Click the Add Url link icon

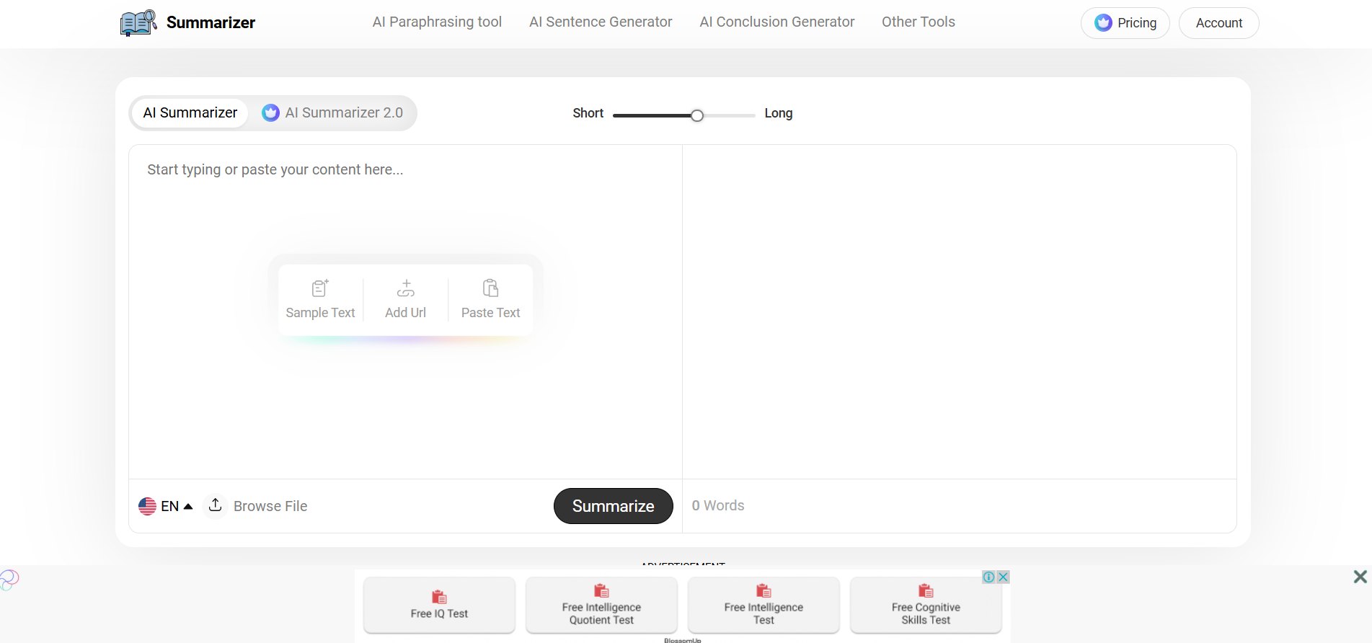(x=406, y=288)
